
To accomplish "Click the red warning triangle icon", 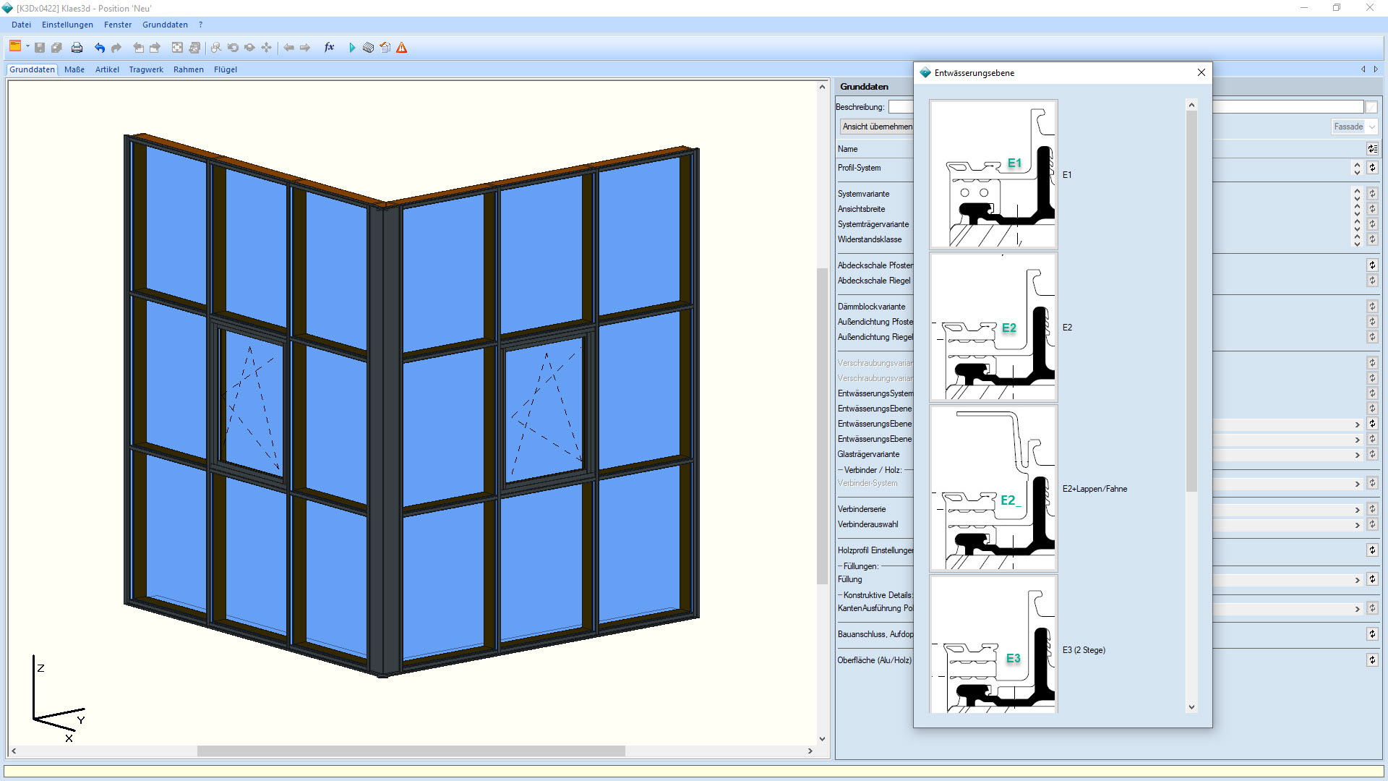I will [x=402, y=48].
